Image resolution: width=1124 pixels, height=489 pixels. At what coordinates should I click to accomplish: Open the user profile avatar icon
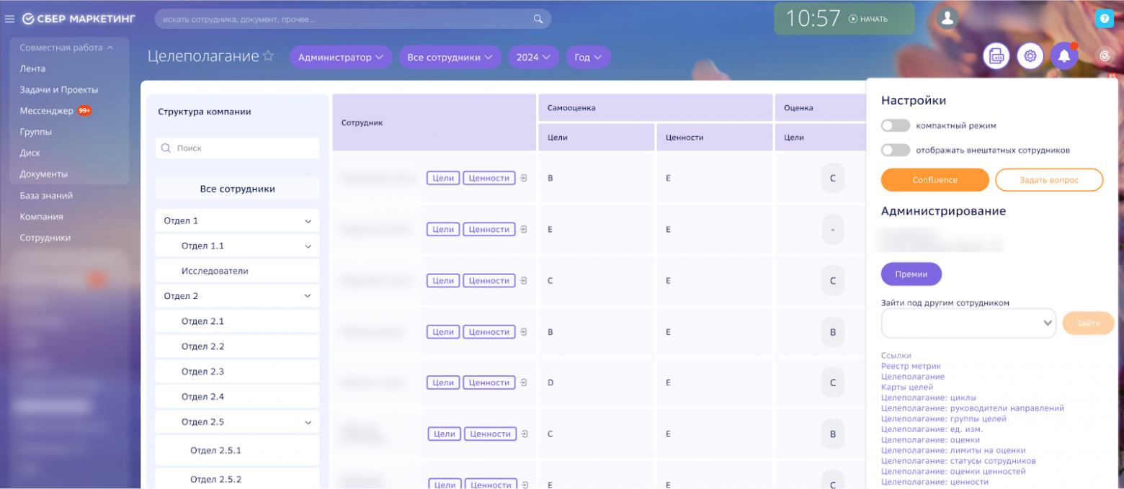[947, 19]
